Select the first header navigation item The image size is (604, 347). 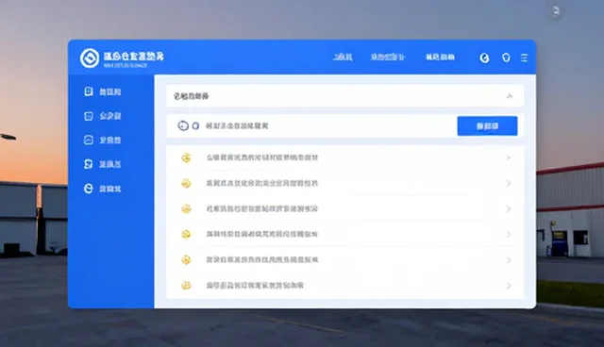[x=343, y=58]
